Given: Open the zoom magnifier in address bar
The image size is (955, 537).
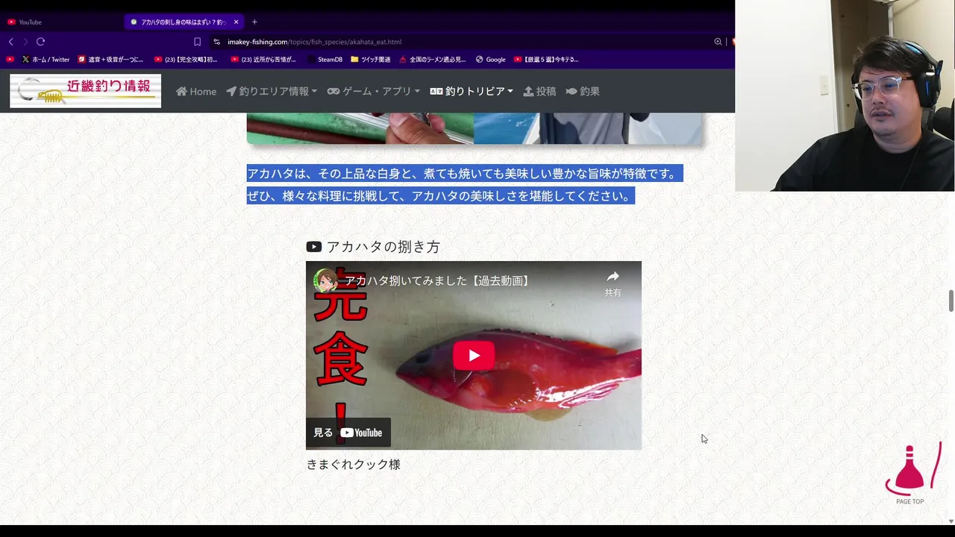Looking at the screenshot, I should (718, 42).
